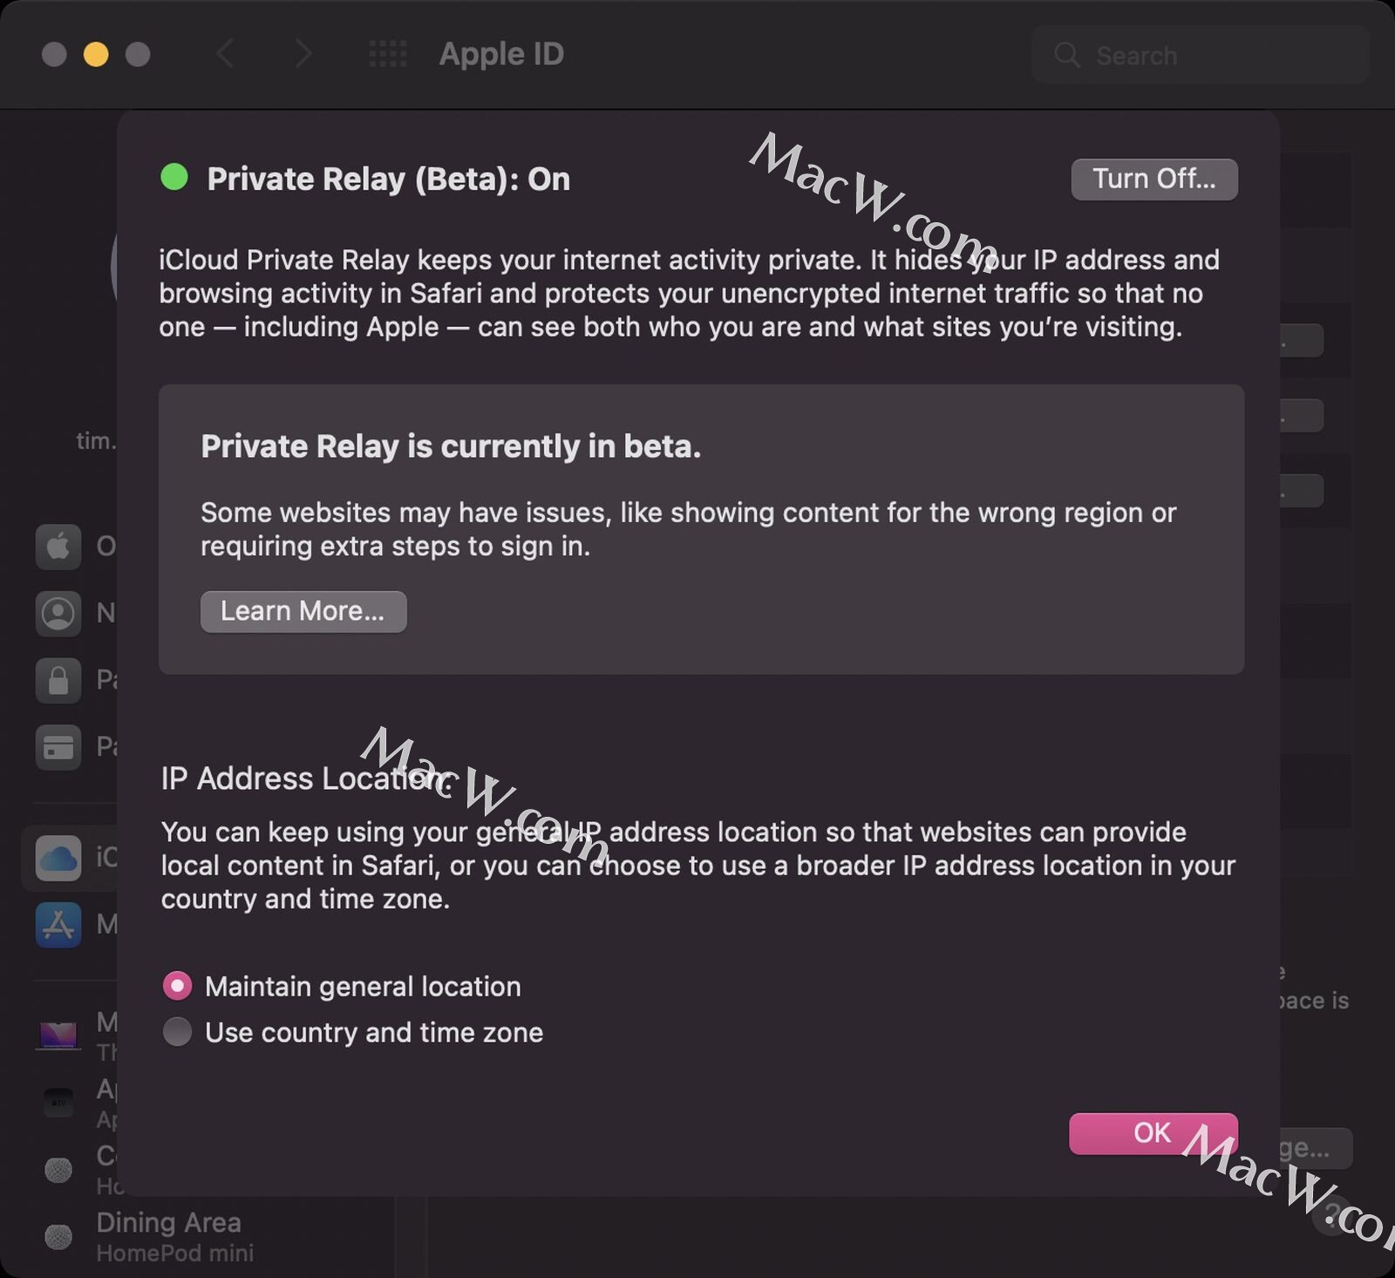The image size is (1395, 1278).
Task: Click Private Relay is currently in beta text
Action: pos(451,446)
